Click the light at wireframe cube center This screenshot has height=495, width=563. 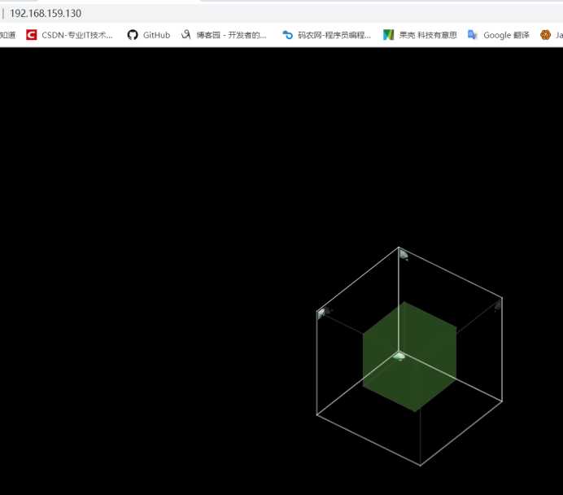(399, 357)
